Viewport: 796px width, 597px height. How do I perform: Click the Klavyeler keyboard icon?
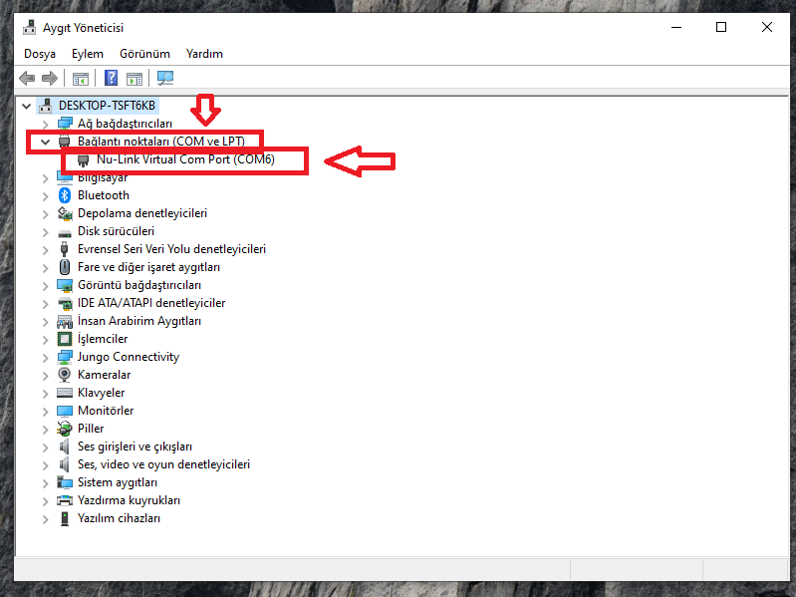65,393
